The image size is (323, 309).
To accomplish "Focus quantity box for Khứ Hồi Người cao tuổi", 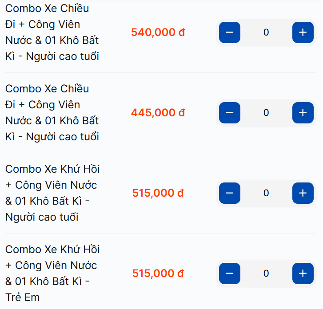I will coord(266,193).
